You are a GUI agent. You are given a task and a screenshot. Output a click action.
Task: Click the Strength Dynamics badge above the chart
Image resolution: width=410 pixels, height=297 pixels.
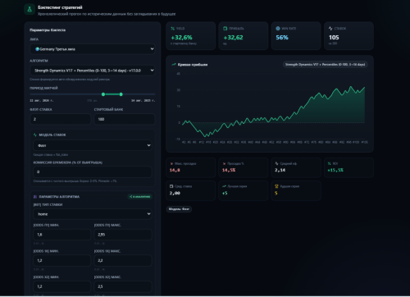point(325,65)
